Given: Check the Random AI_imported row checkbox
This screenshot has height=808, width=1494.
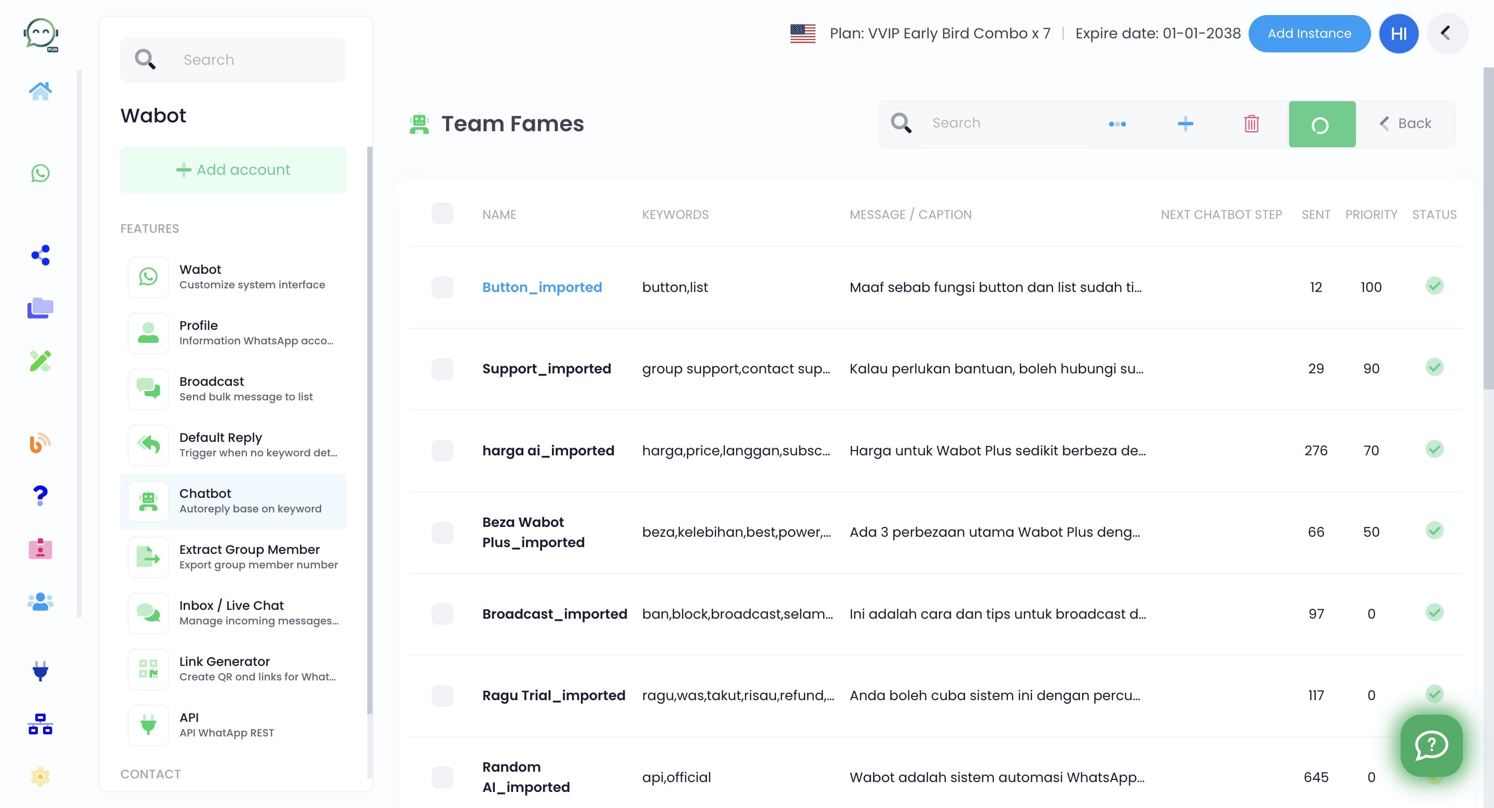Looking at the screenshot, I should tap(442, 777).
